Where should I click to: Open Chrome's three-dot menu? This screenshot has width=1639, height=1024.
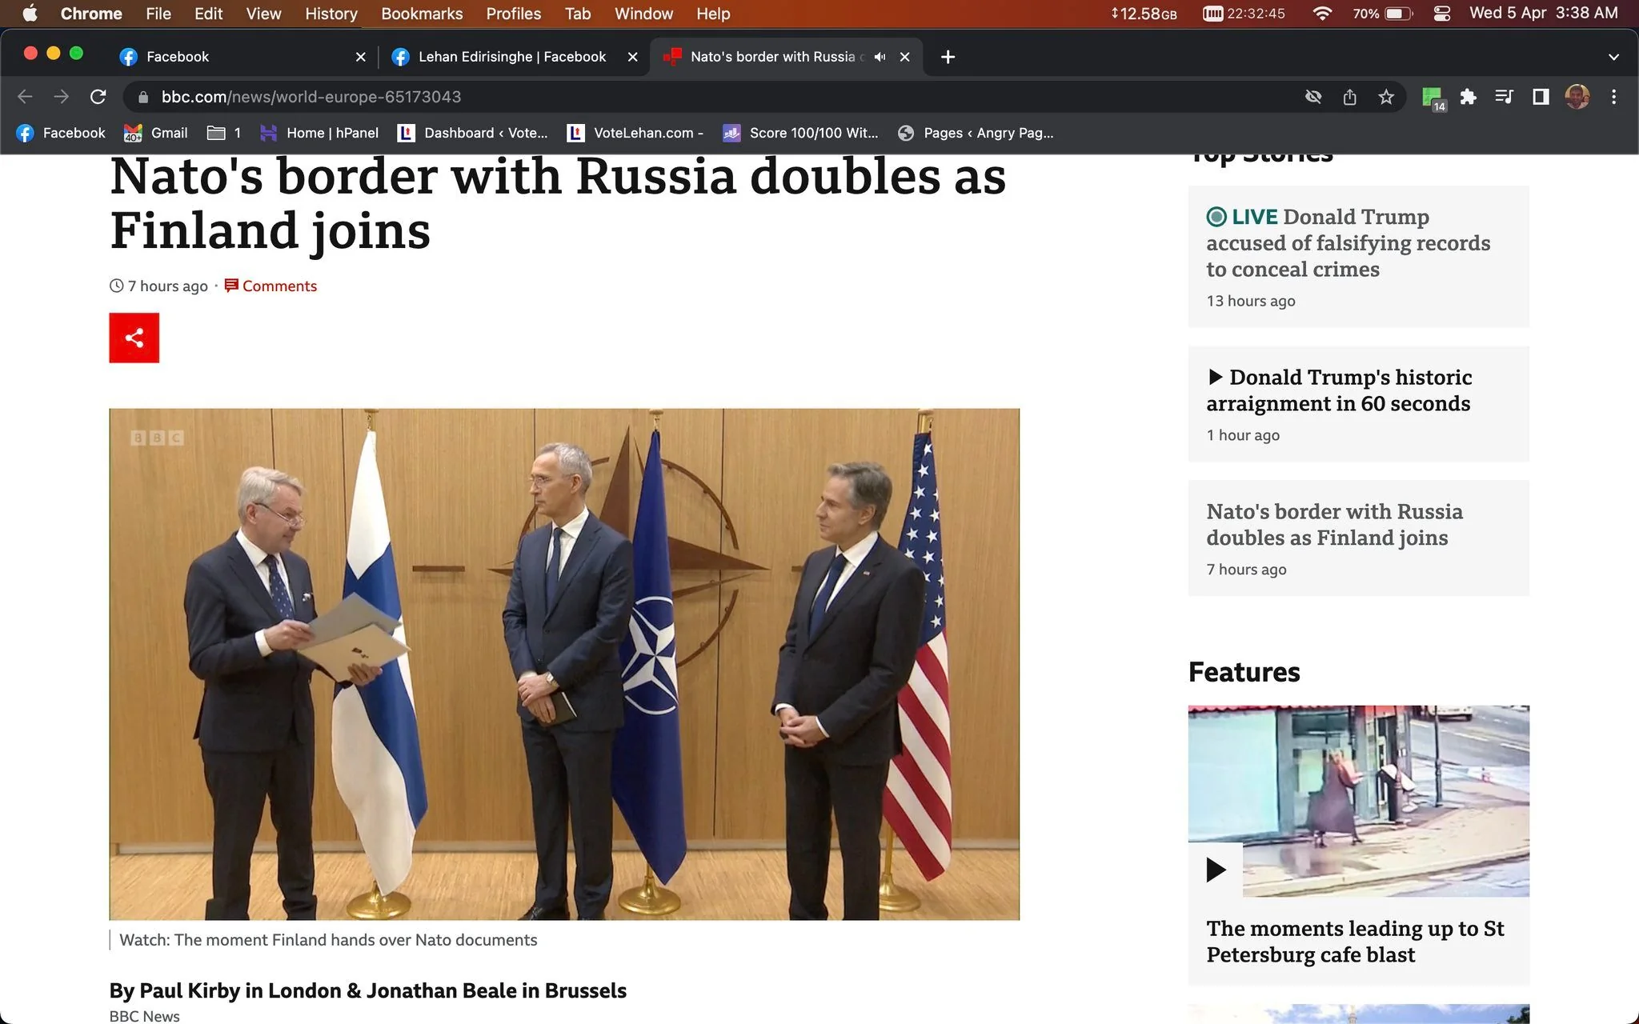[x=1613, y=97]
